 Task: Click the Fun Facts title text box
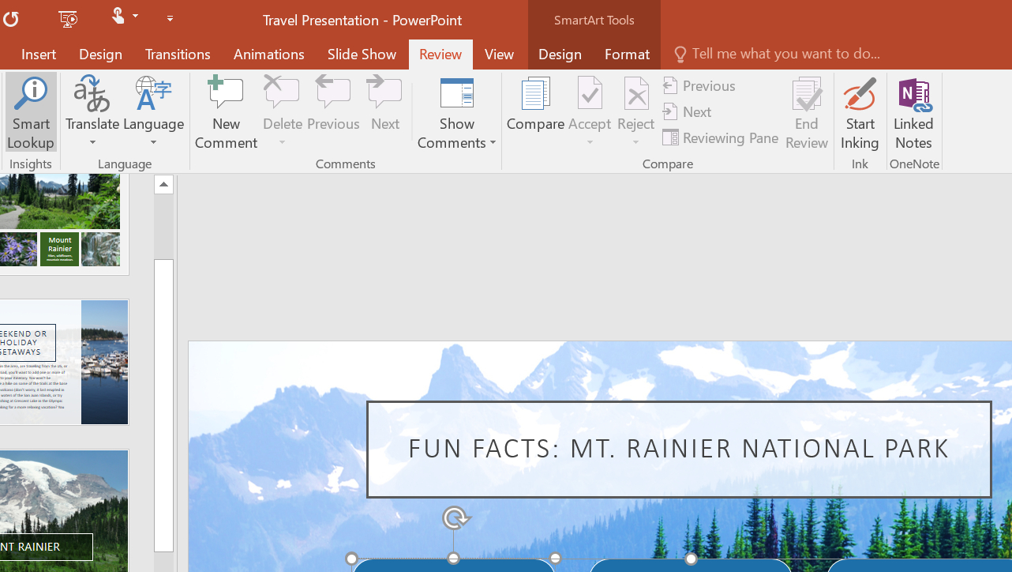pyautogui.click(x=678, y=449)
